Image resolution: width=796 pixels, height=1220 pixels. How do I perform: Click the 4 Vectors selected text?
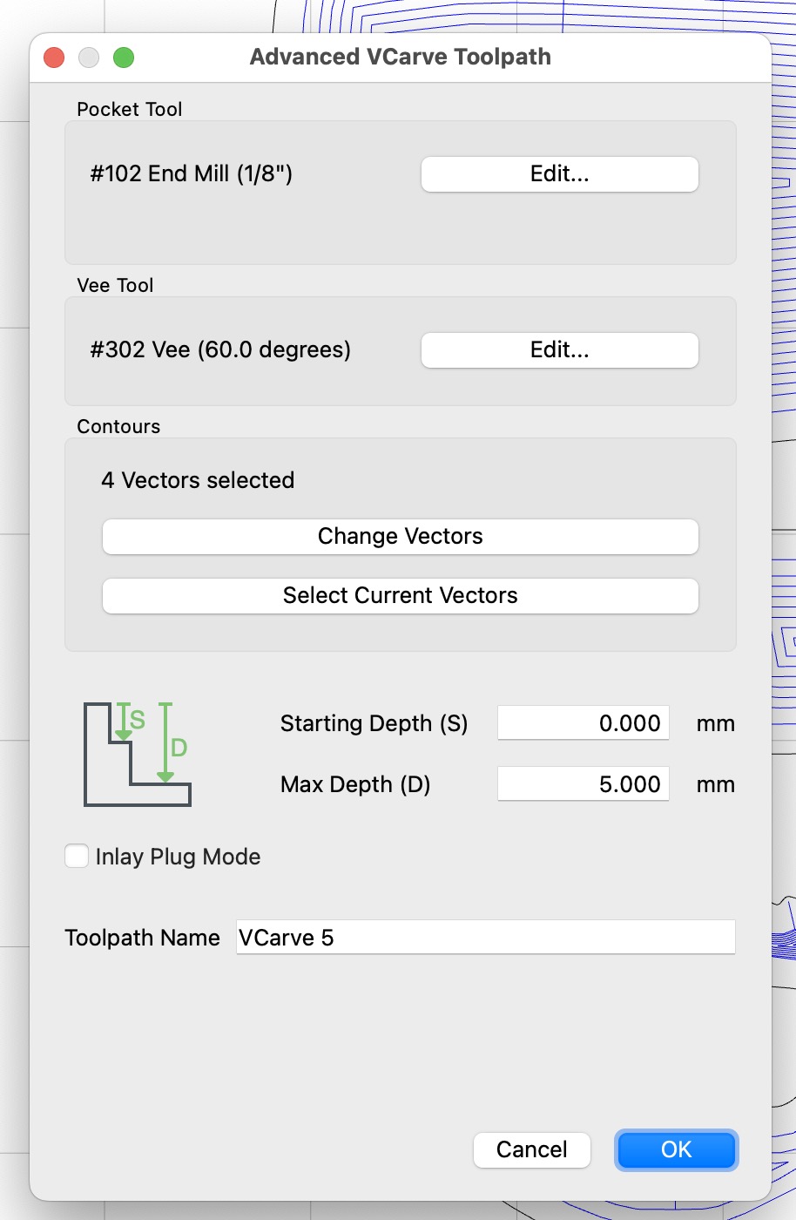tap(198, 480)
